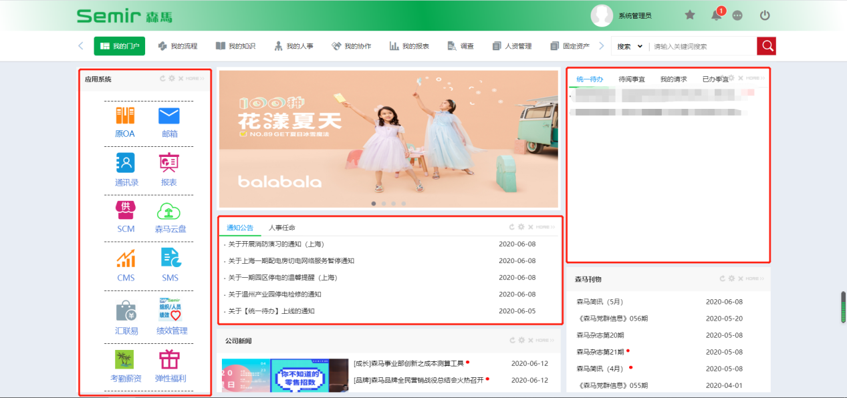The width and height of the screenshot is (847, 398).
Task: Open 我的人事 menu item
Action: pyautogui.click(x=293, y=46)
